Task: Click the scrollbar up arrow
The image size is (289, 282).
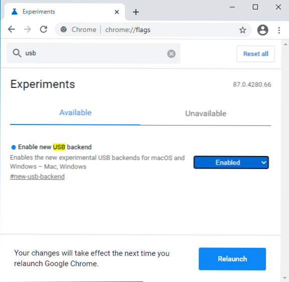Action: click(x=285, y=44)
